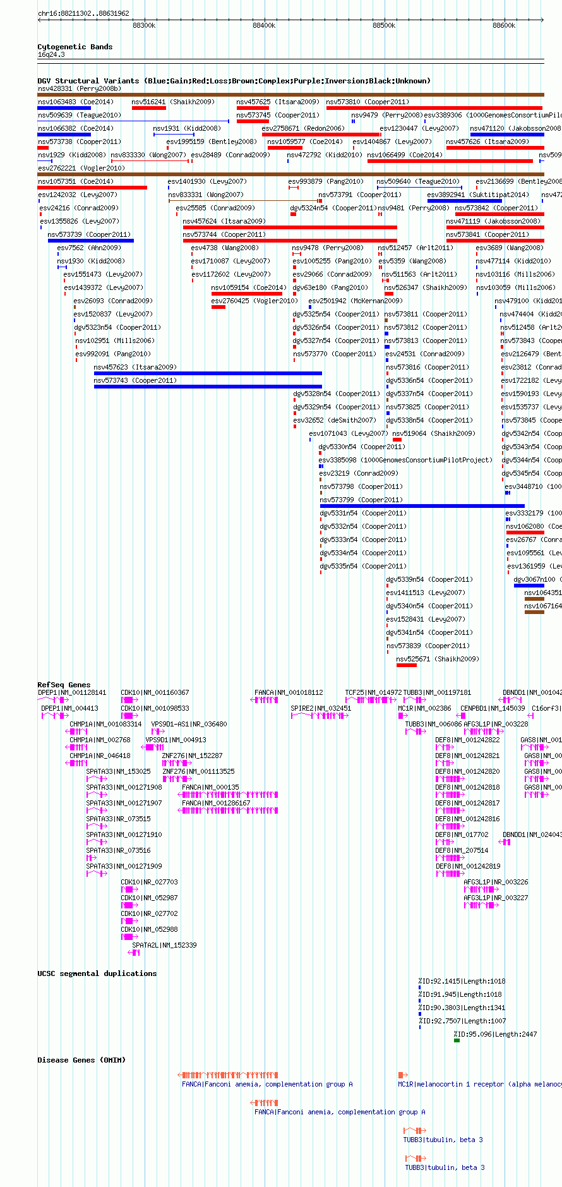Open the esv2760425 (Vogler2010) variant

254,301
